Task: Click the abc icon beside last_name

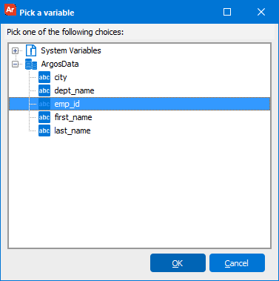Action: (44, 130)
